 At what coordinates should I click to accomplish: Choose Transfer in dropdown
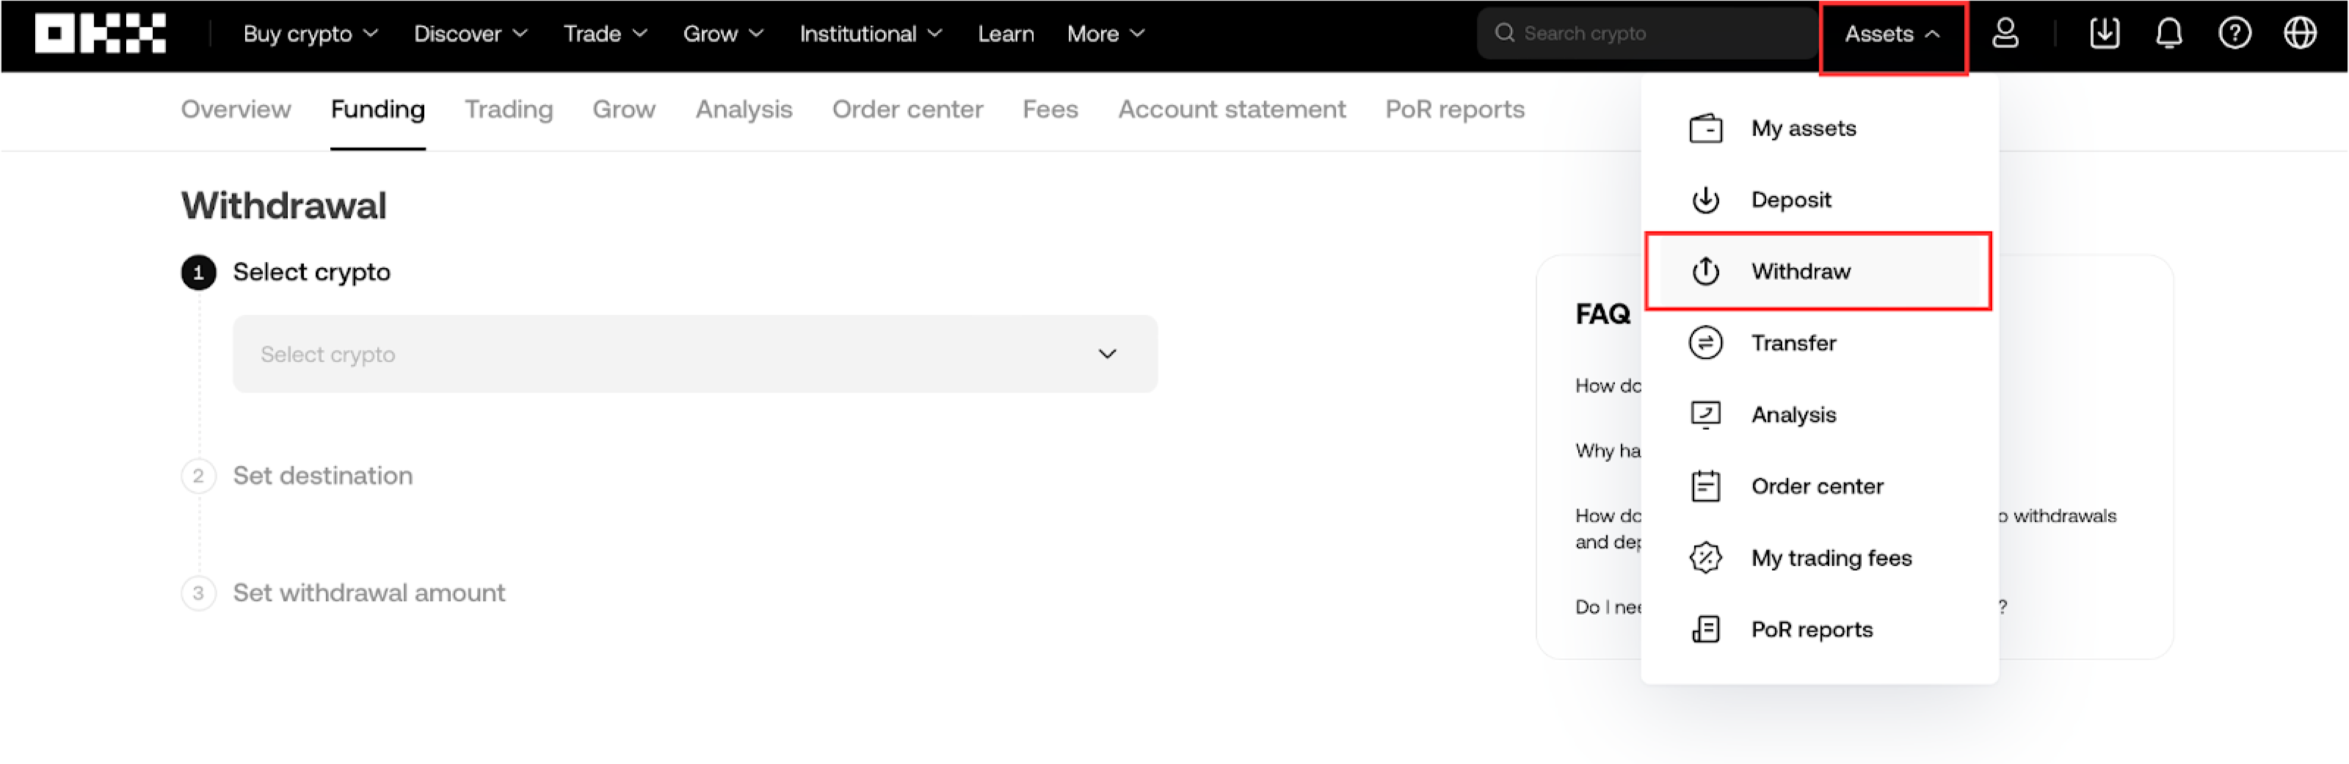(1819, 344)
